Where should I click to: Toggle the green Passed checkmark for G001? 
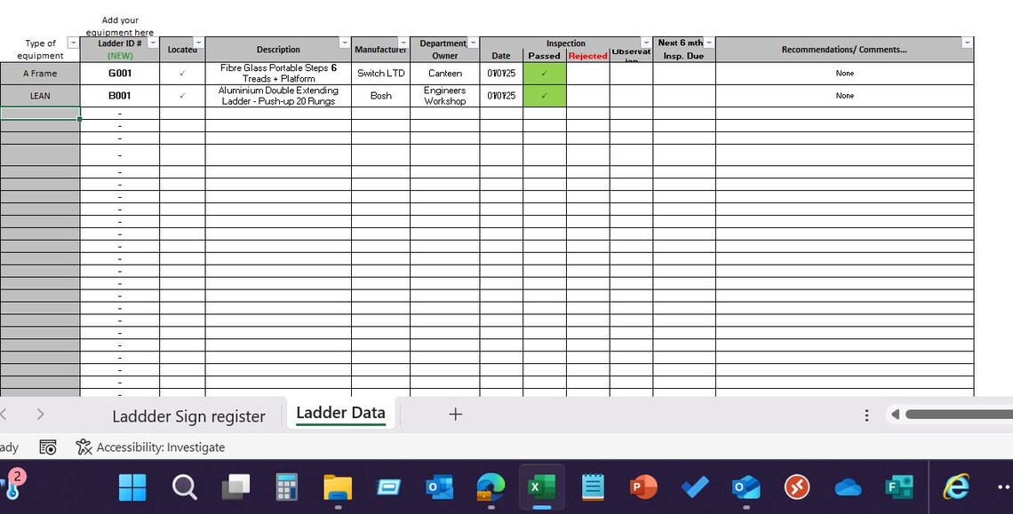click(545, 74)
